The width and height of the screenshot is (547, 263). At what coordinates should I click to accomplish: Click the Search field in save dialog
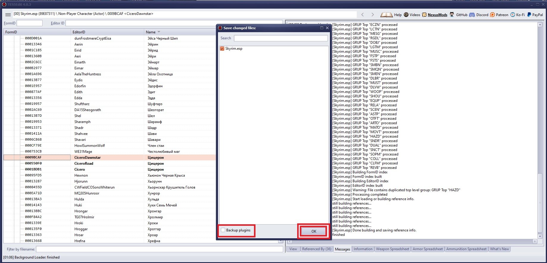[x=280, y=38]
